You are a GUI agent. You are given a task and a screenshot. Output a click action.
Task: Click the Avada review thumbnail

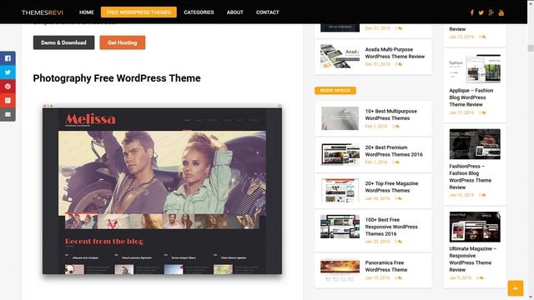(x=340, y=56)
